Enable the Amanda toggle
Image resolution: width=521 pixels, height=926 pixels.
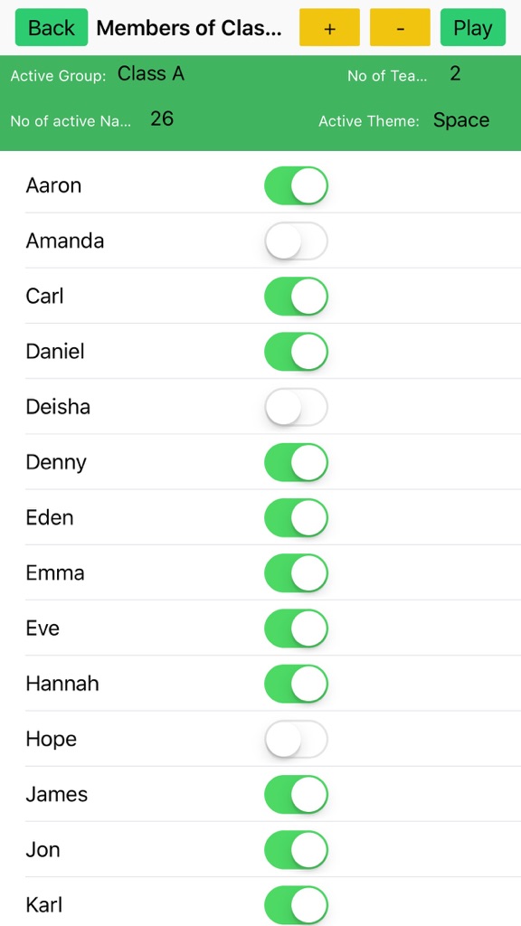[296, 241]
